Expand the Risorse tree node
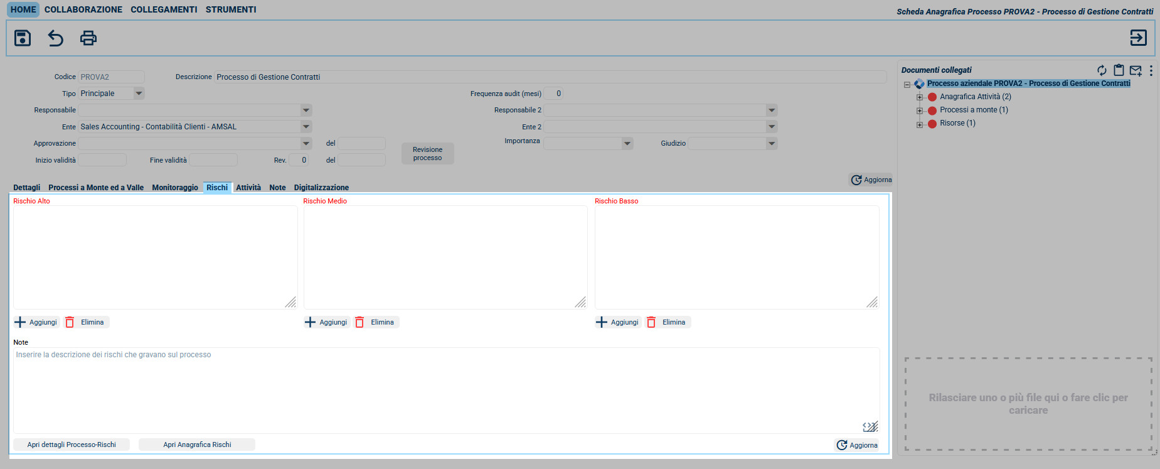The width and height of the screenshot is (1160, 469). [920, 124]
